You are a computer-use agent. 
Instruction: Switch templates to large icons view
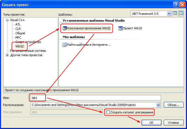pyautogui.click(x=175, y=13)
